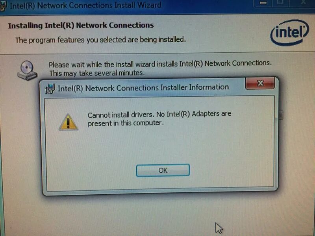Click the Install Wizard title bar icon
The image size is (315, 236).
[3, 6]
